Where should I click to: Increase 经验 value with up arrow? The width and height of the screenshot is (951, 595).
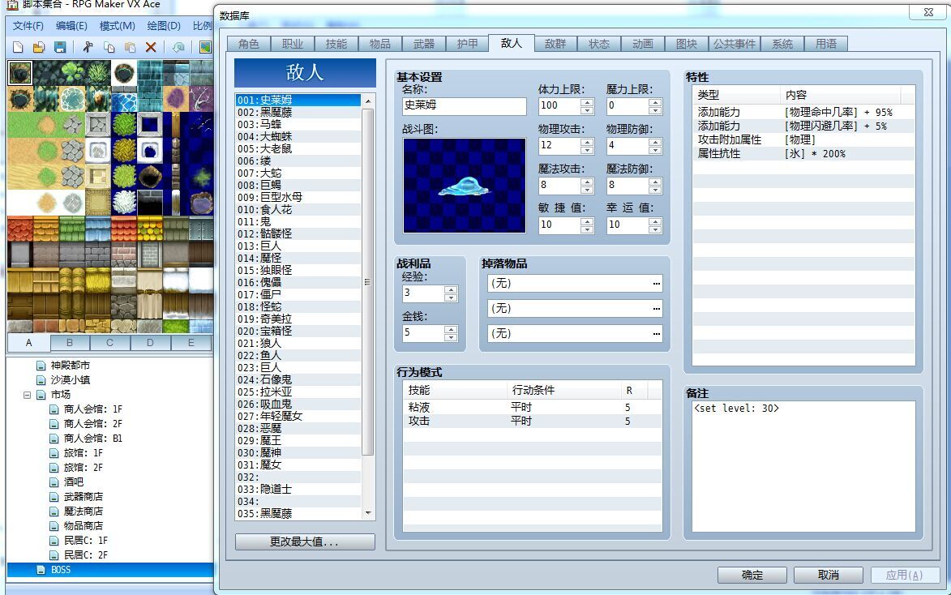[451, 290]
